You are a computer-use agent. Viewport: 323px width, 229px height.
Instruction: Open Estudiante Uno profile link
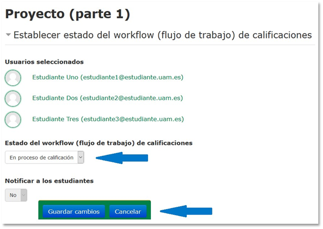[x=108, y=77]
